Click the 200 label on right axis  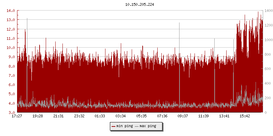tap(268, 98)
